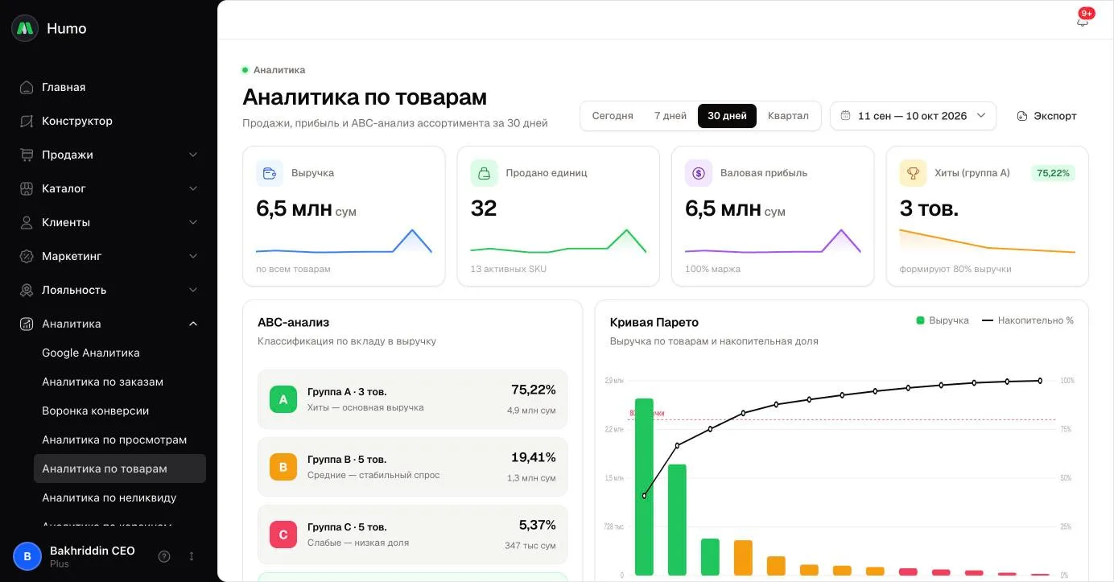Click the Каталог bag icon
This screenshot has width=1114, height=582.
(27, 188)
